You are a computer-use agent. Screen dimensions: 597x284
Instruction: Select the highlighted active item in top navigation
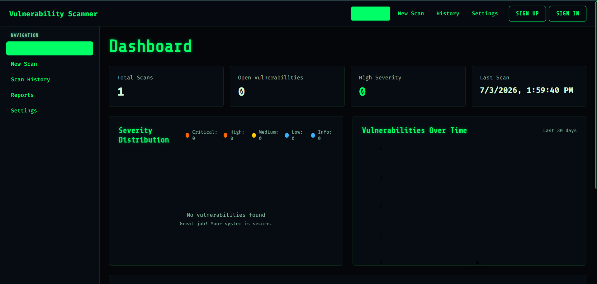pos(371,14)
